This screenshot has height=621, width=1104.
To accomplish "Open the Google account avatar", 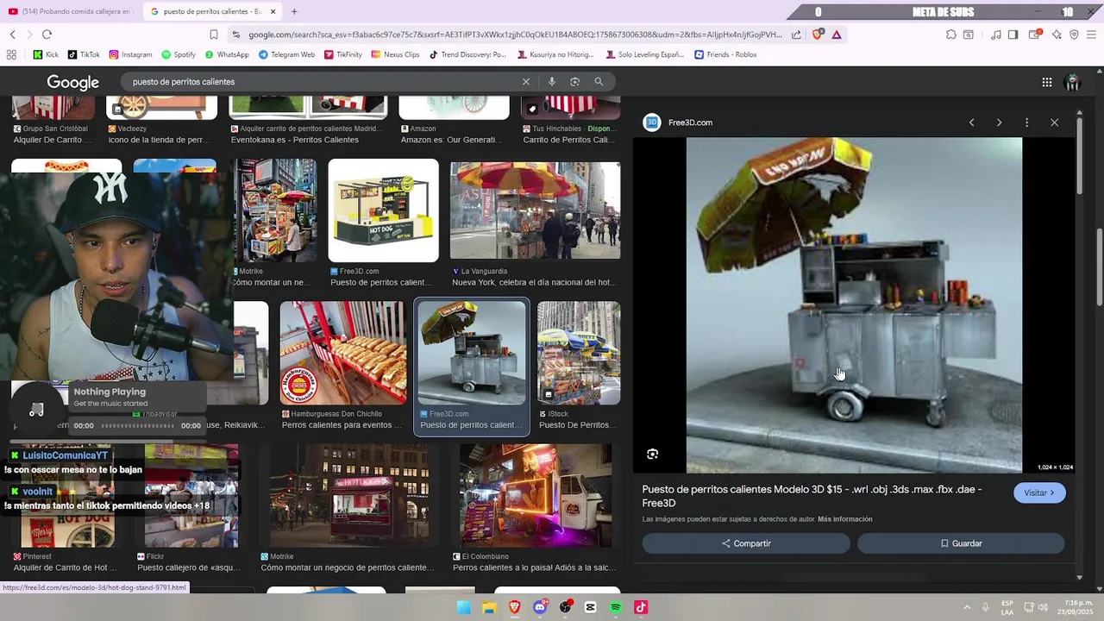I will (x=1073, y=83).
